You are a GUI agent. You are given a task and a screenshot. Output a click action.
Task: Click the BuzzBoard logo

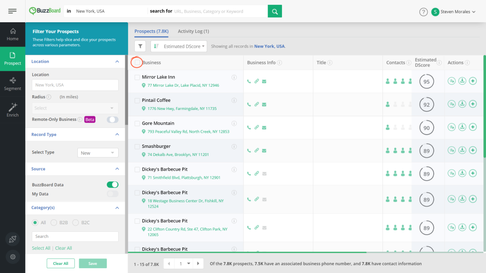pos(45,11)
